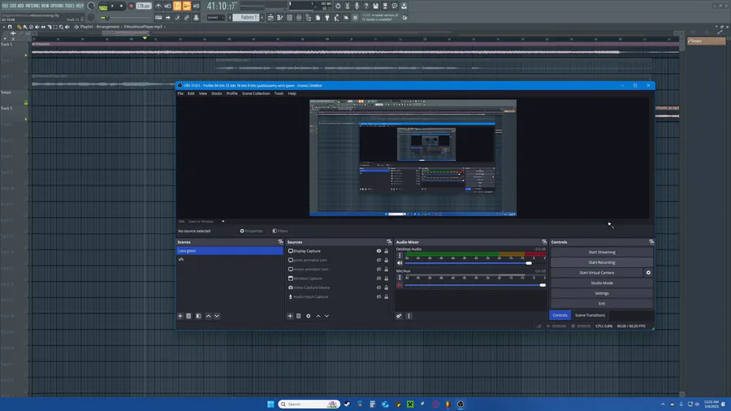Open Desktop Audio three-dot options
Screen dimensions: 731x411
[400, 255]
